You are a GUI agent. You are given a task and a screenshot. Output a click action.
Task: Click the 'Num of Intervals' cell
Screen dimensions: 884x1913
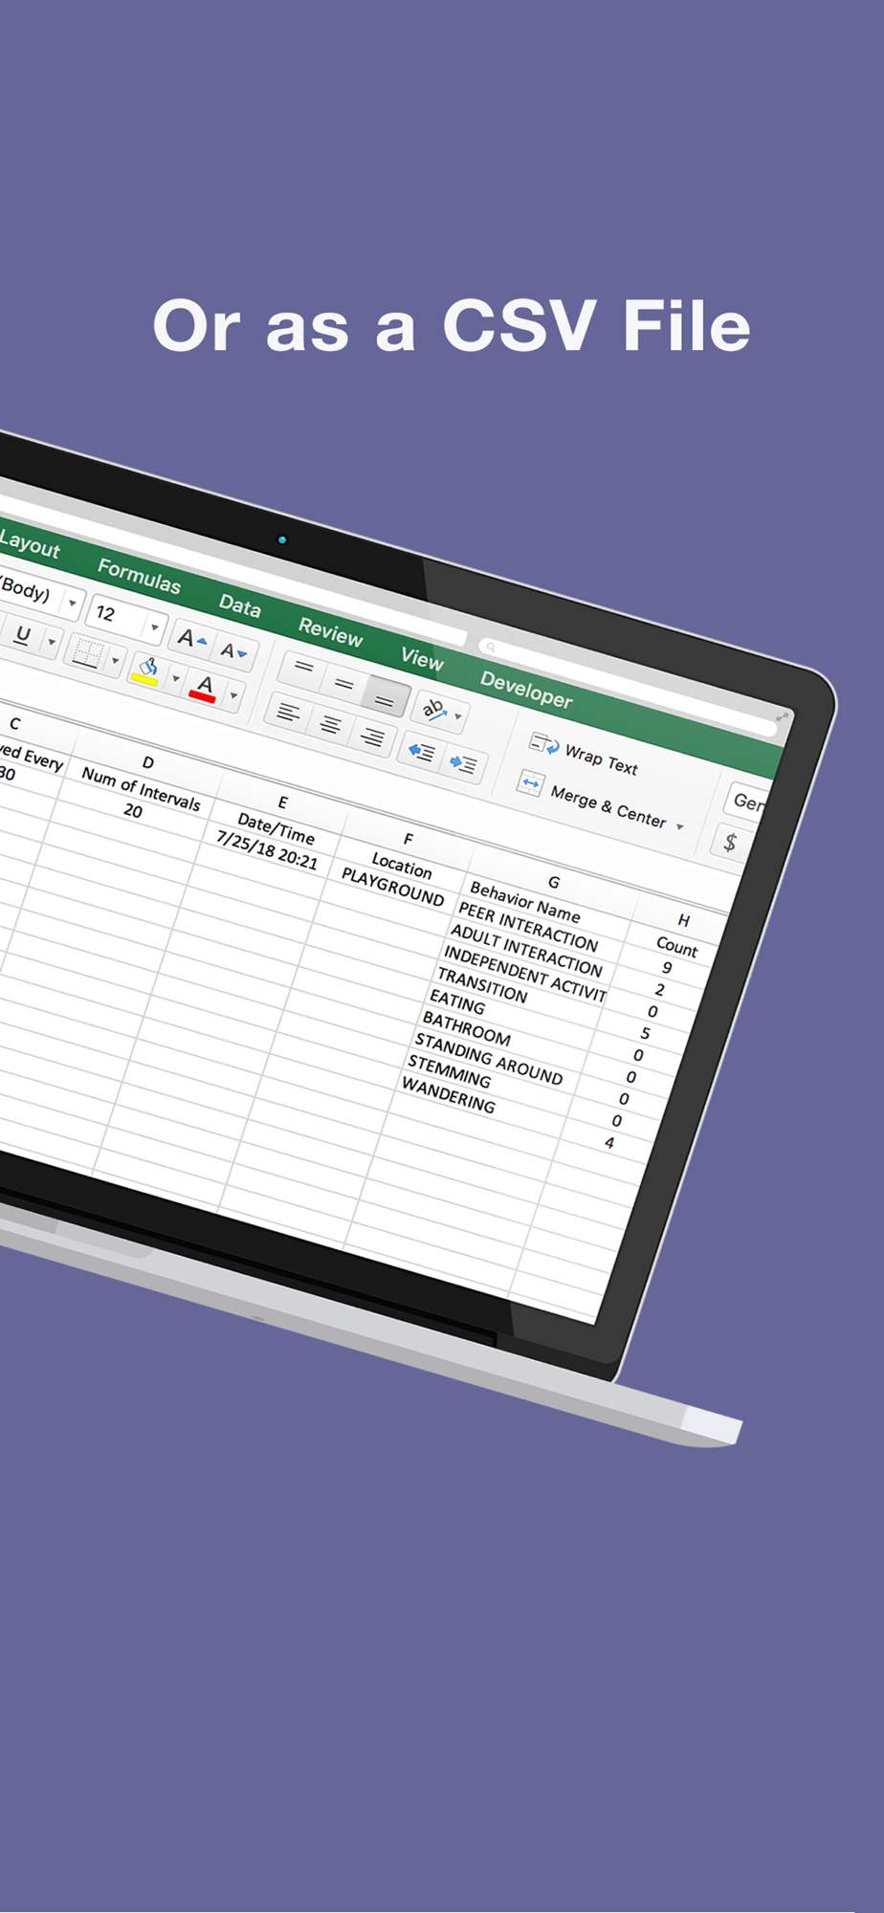[x=141, y=789]
